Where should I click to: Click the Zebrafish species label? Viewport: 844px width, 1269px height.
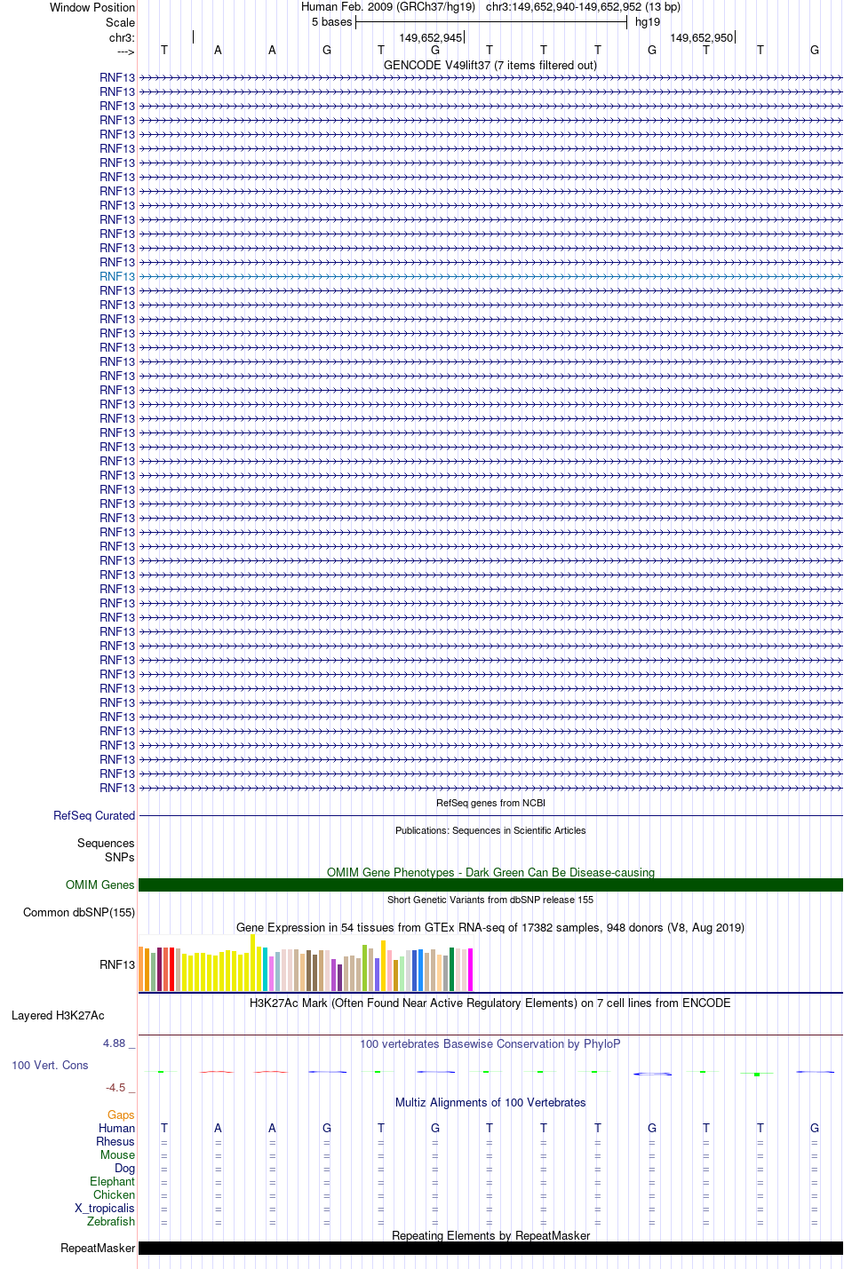[111, 1221]
